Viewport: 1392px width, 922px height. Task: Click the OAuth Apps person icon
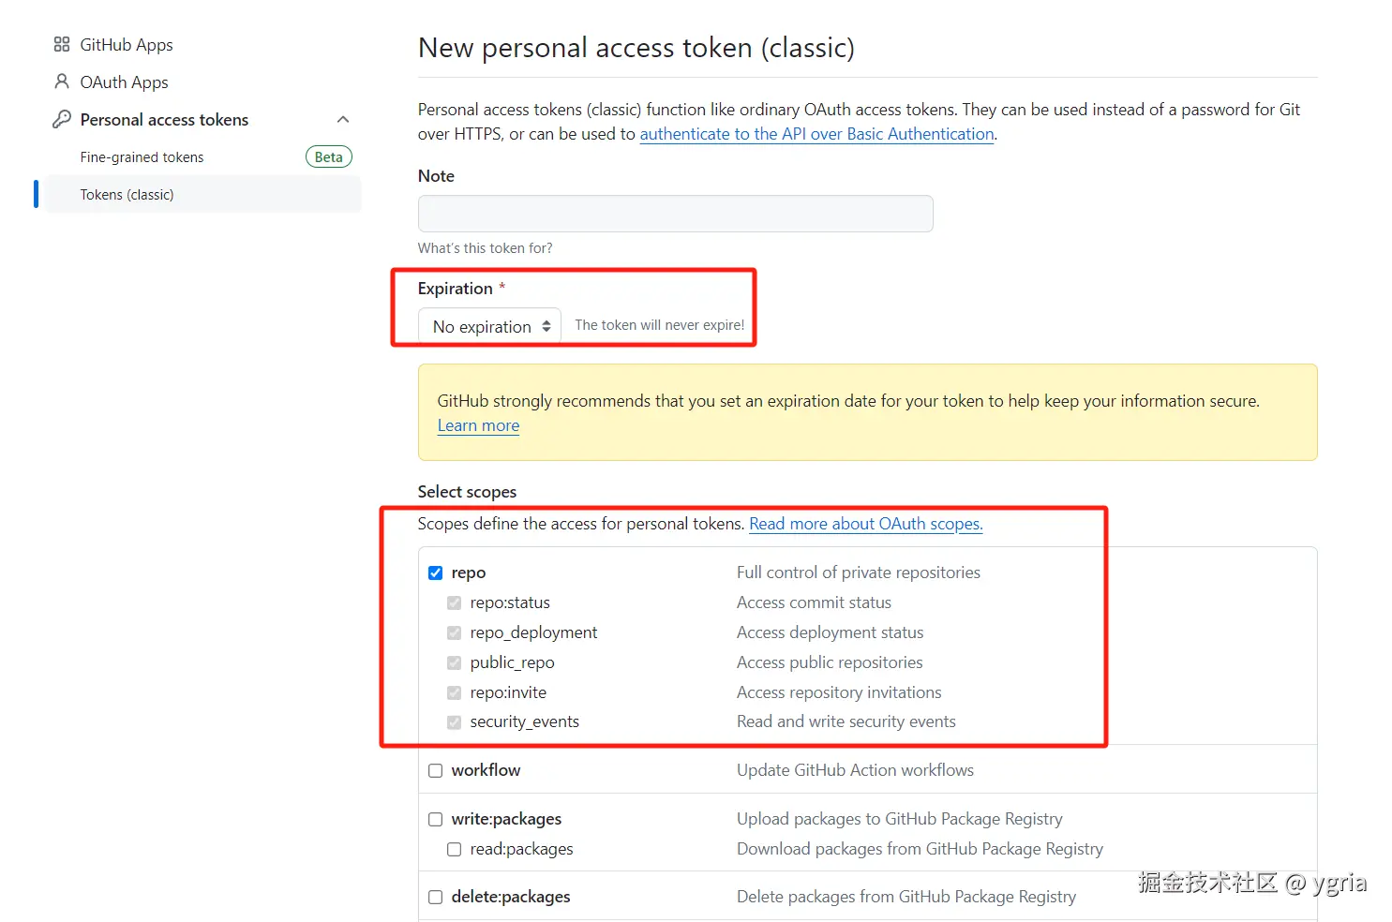(x=62, y=82)
